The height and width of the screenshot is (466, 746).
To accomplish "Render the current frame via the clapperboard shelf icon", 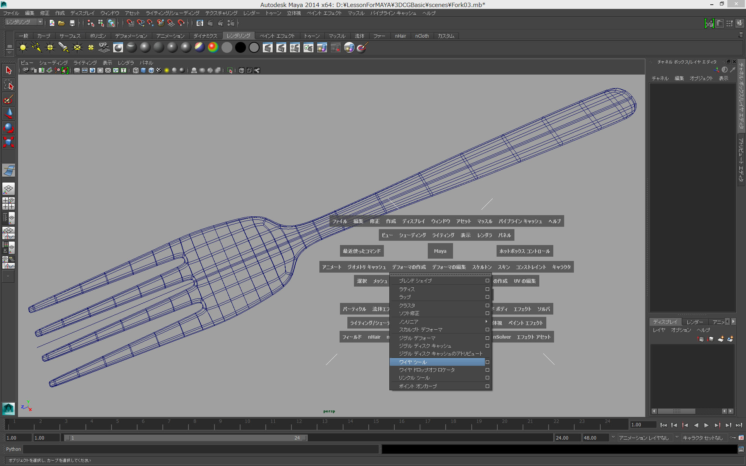I will click(x=268, y=47).
